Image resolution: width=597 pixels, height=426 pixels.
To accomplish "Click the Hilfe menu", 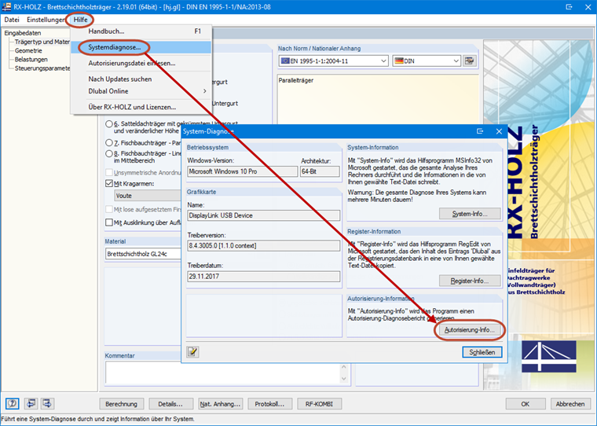I will 80,20.
